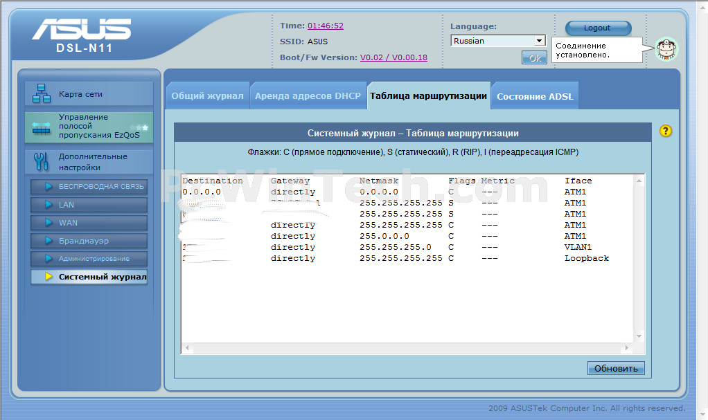Click the advanced settings tools icon
The height and width of the screenshot is (420, 708).
[41, 161]
